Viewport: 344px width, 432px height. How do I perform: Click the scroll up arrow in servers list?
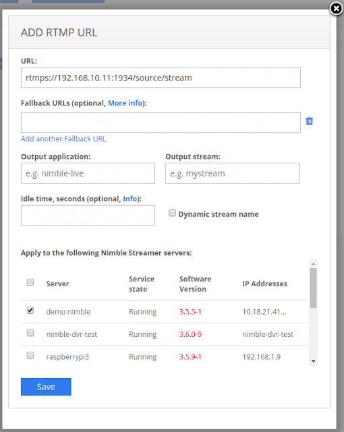click(313, 264)
